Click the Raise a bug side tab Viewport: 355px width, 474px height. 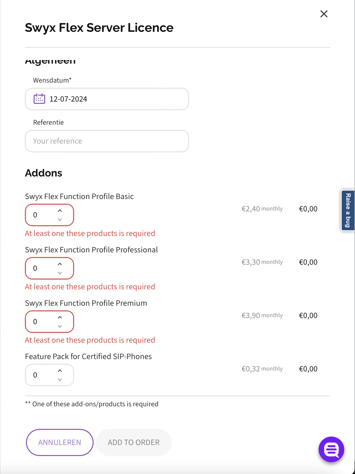coord(348,210)
